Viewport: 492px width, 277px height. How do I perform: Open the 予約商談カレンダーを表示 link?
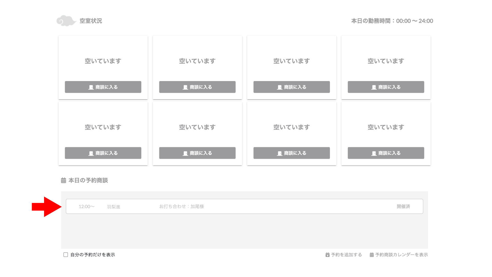399,255
